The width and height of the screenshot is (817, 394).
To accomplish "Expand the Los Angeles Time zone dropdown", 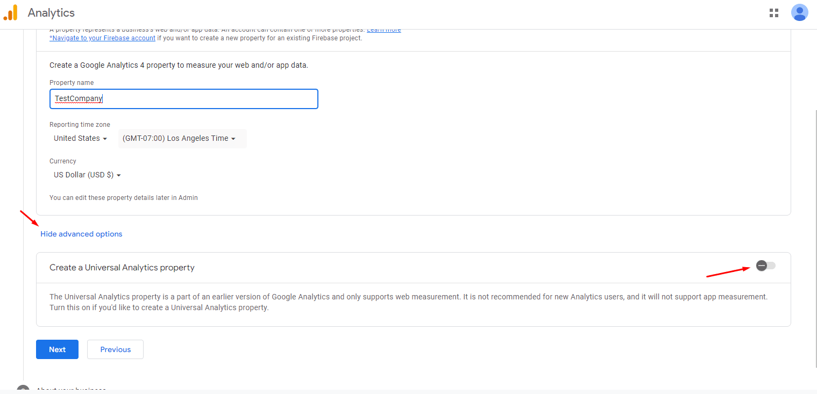I will 182,138.
